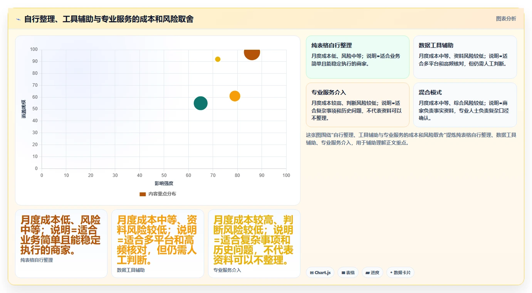This screenshot has height=293, width=532.
Task: Click the yellow stat text 月度成本较高、判断风险较低
Action: tap(253, 240)
